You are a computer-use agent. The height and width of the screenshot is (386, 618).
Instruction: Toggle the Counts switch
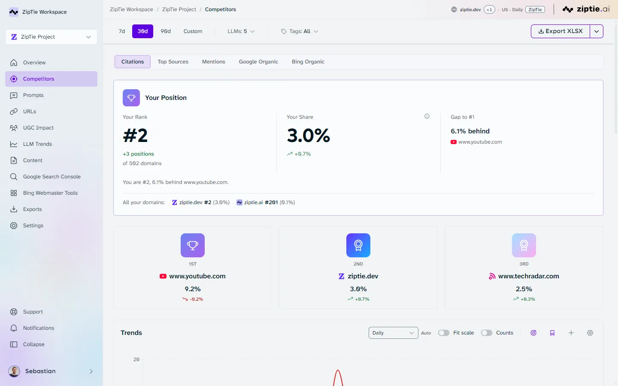(x=487, y=333)
